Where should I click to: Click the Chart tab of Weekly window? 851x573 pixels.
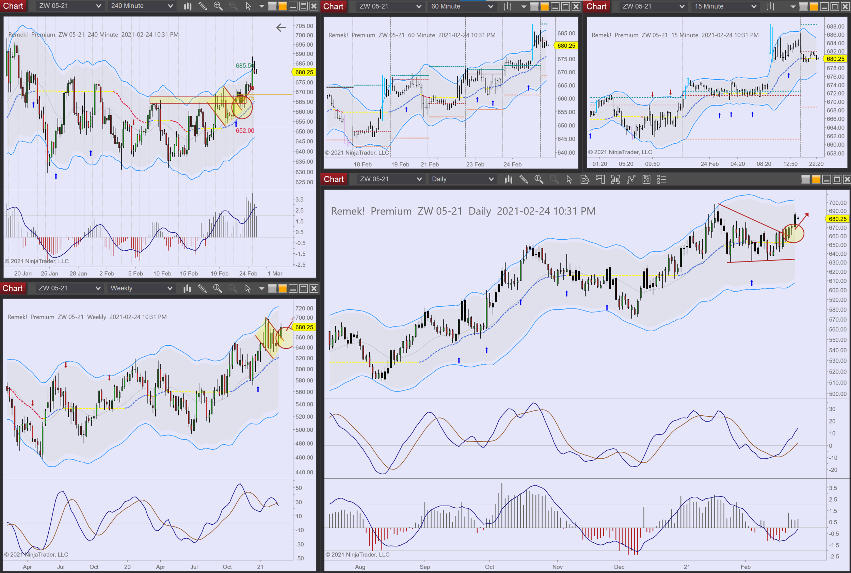(x=13, y=289)
